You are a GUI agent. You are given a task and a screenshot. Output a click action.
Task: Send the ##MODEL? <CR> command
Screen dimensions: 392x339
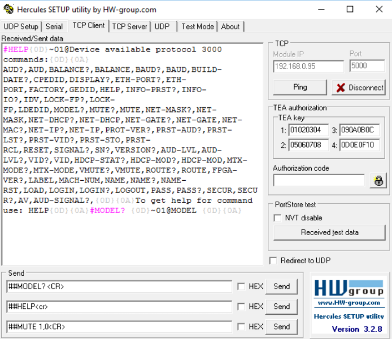click(x=281, y=286)
